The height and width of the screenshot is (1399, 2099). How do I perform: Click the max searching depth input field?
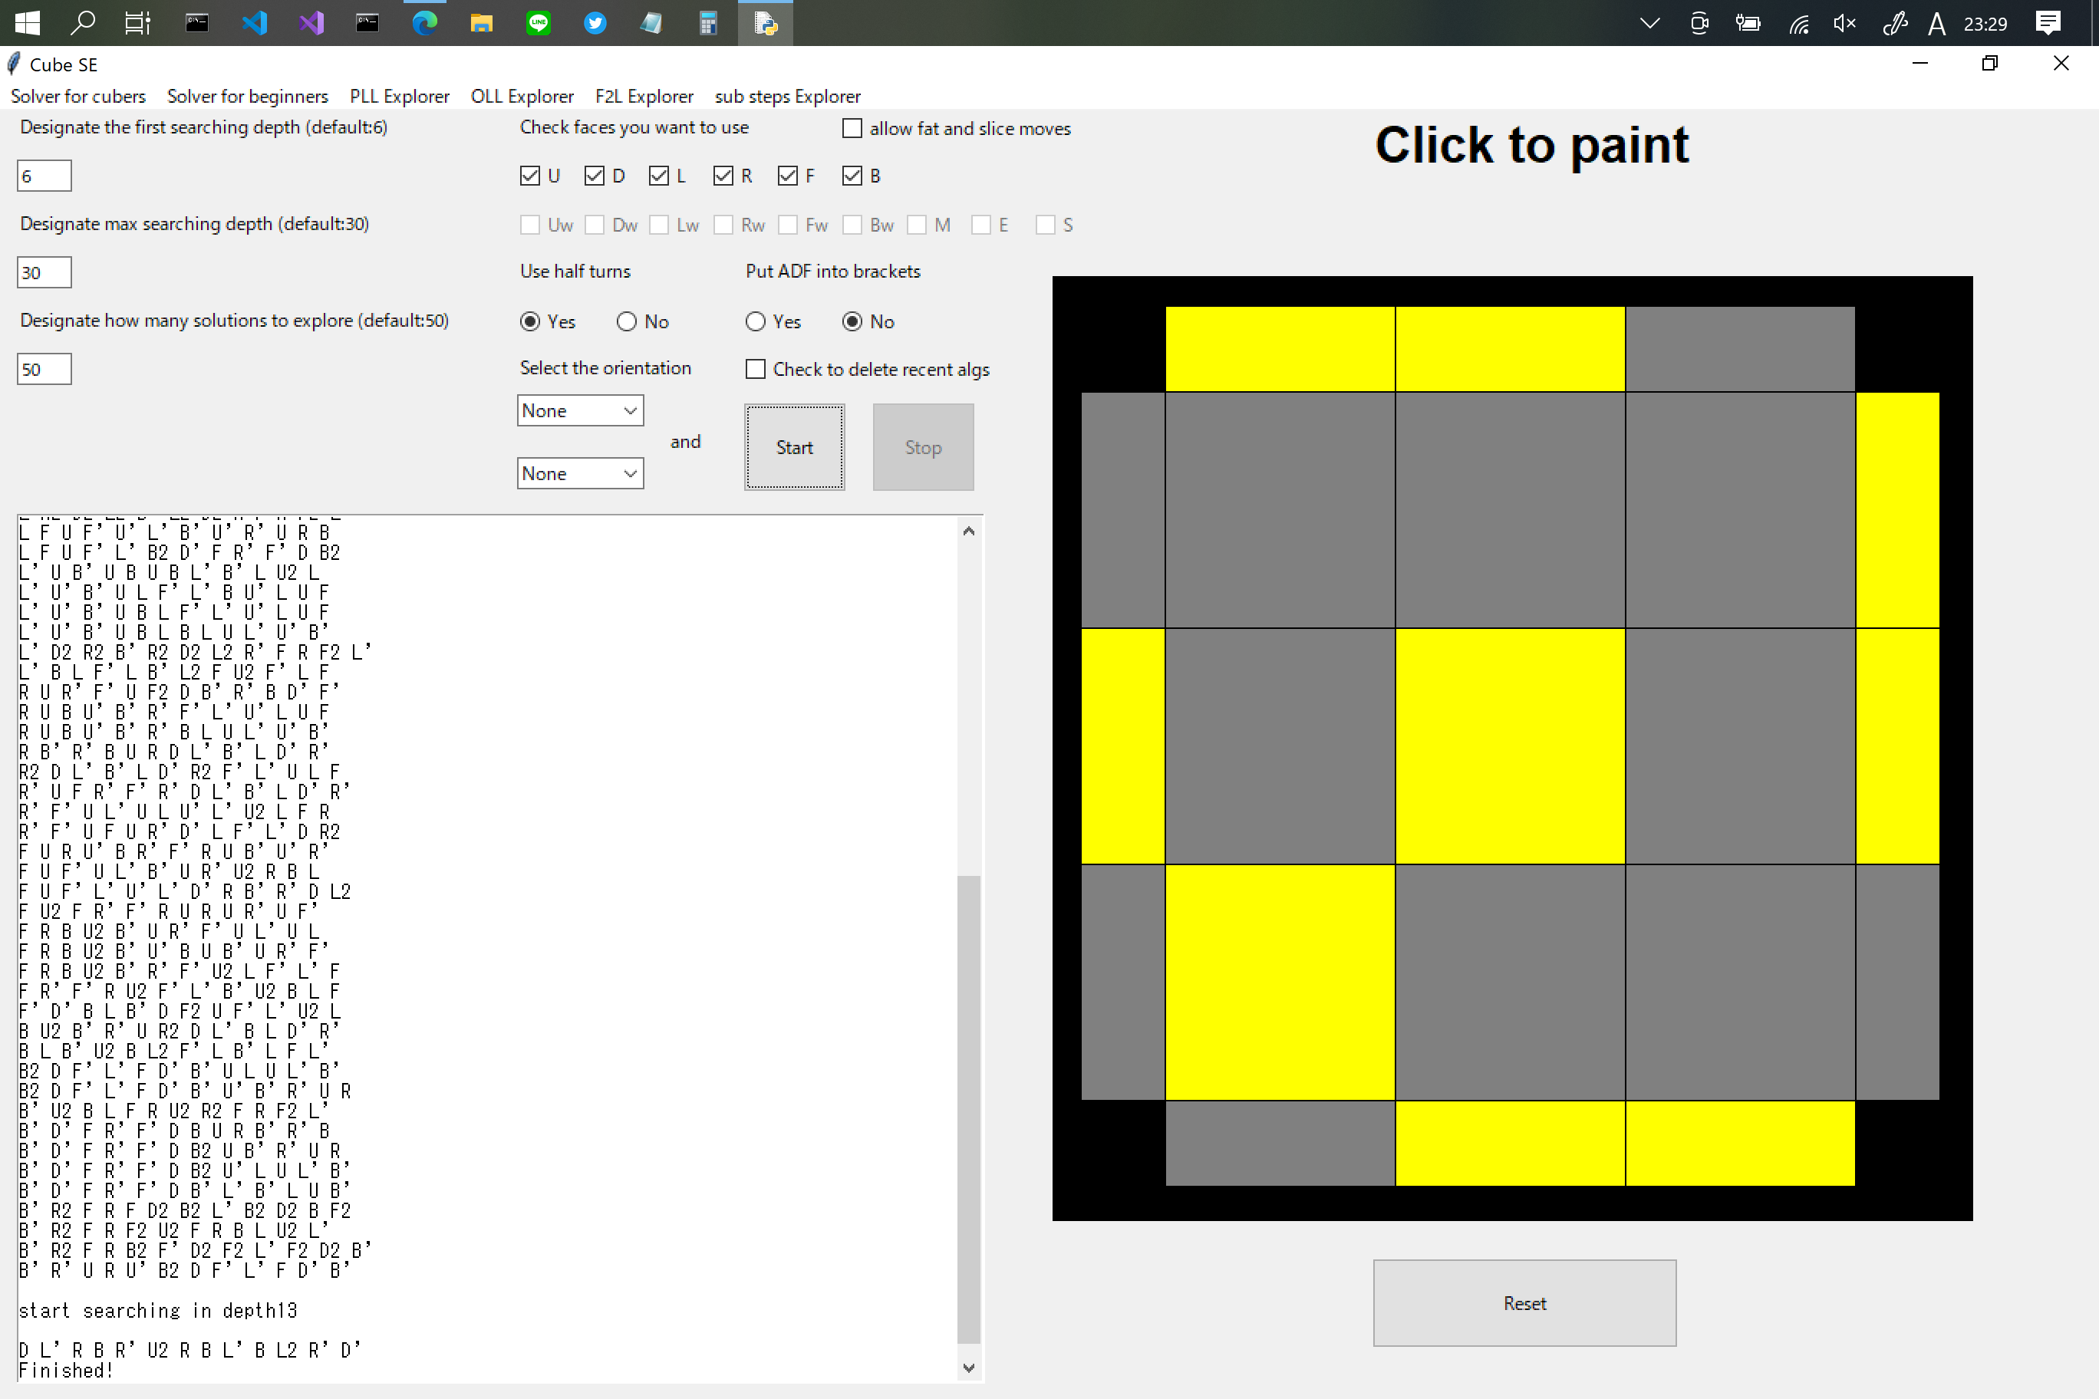coord(43,272)
